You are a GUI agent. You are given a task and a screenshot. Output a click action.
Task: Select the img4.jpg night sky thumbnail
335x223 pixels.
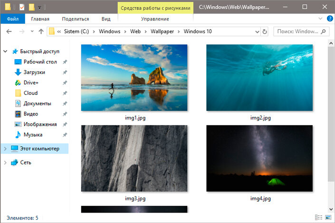point(259,158)
